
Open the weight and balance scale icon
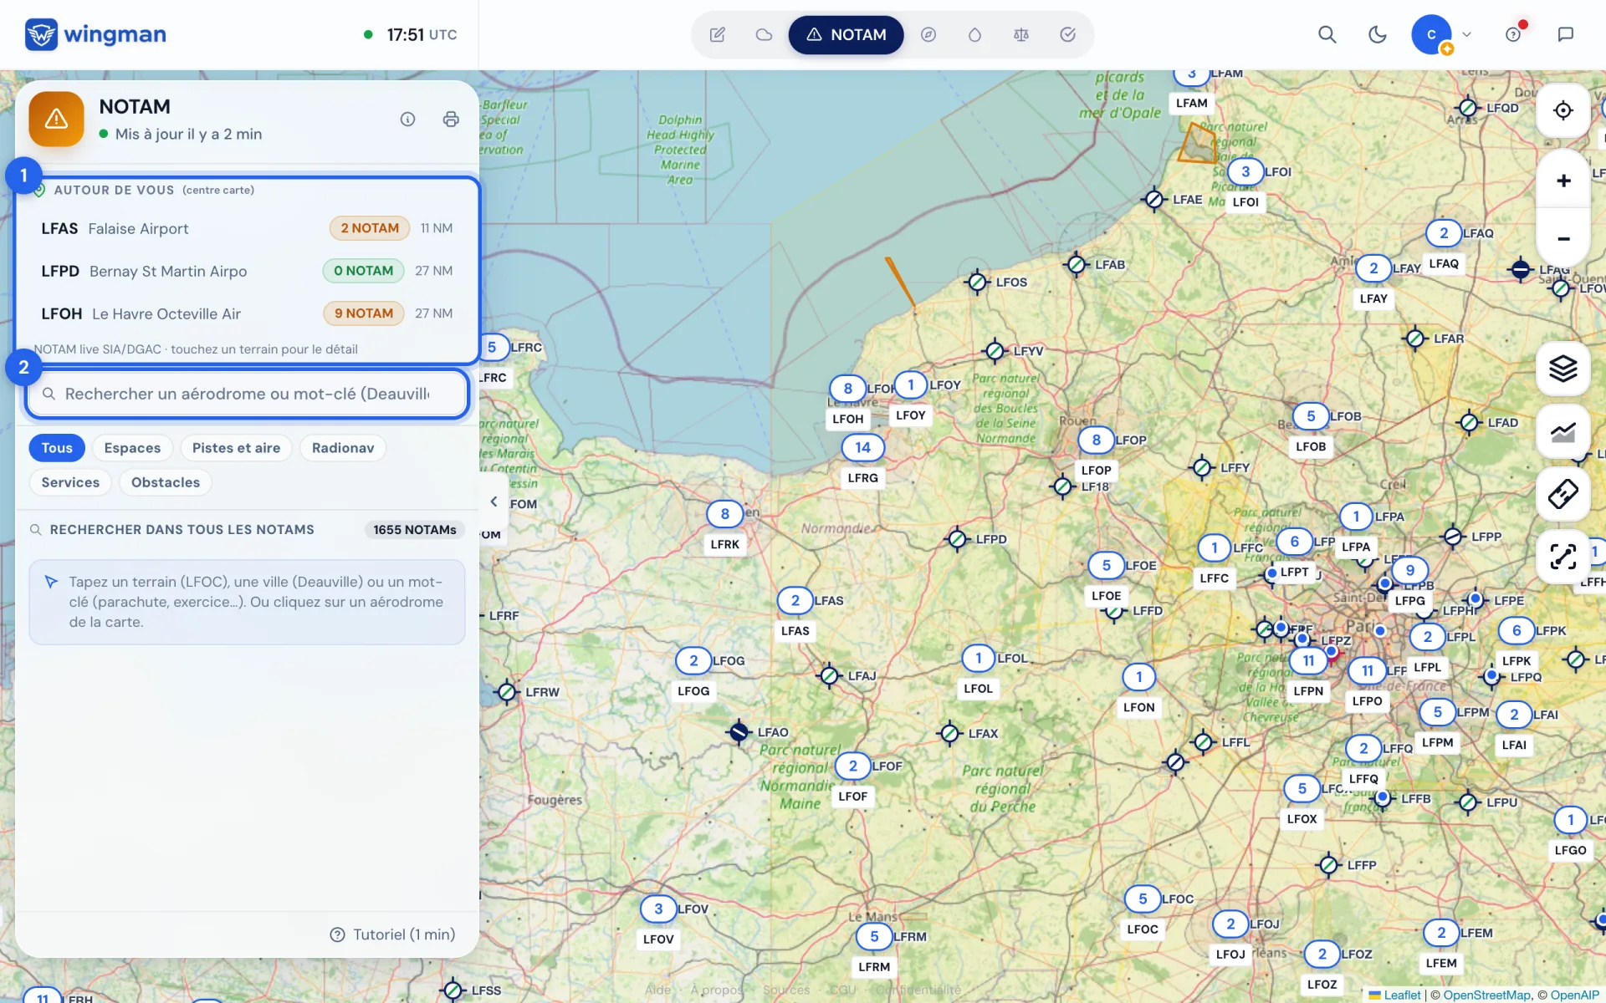(1021, 34)
